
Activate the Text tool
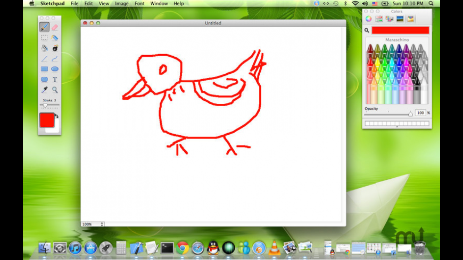[x=55, y=79]
